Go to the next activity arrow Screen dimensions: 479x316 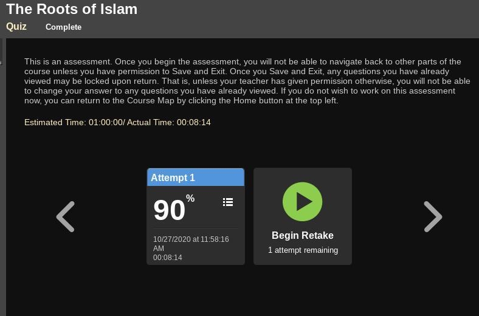(x=433, y=216)
